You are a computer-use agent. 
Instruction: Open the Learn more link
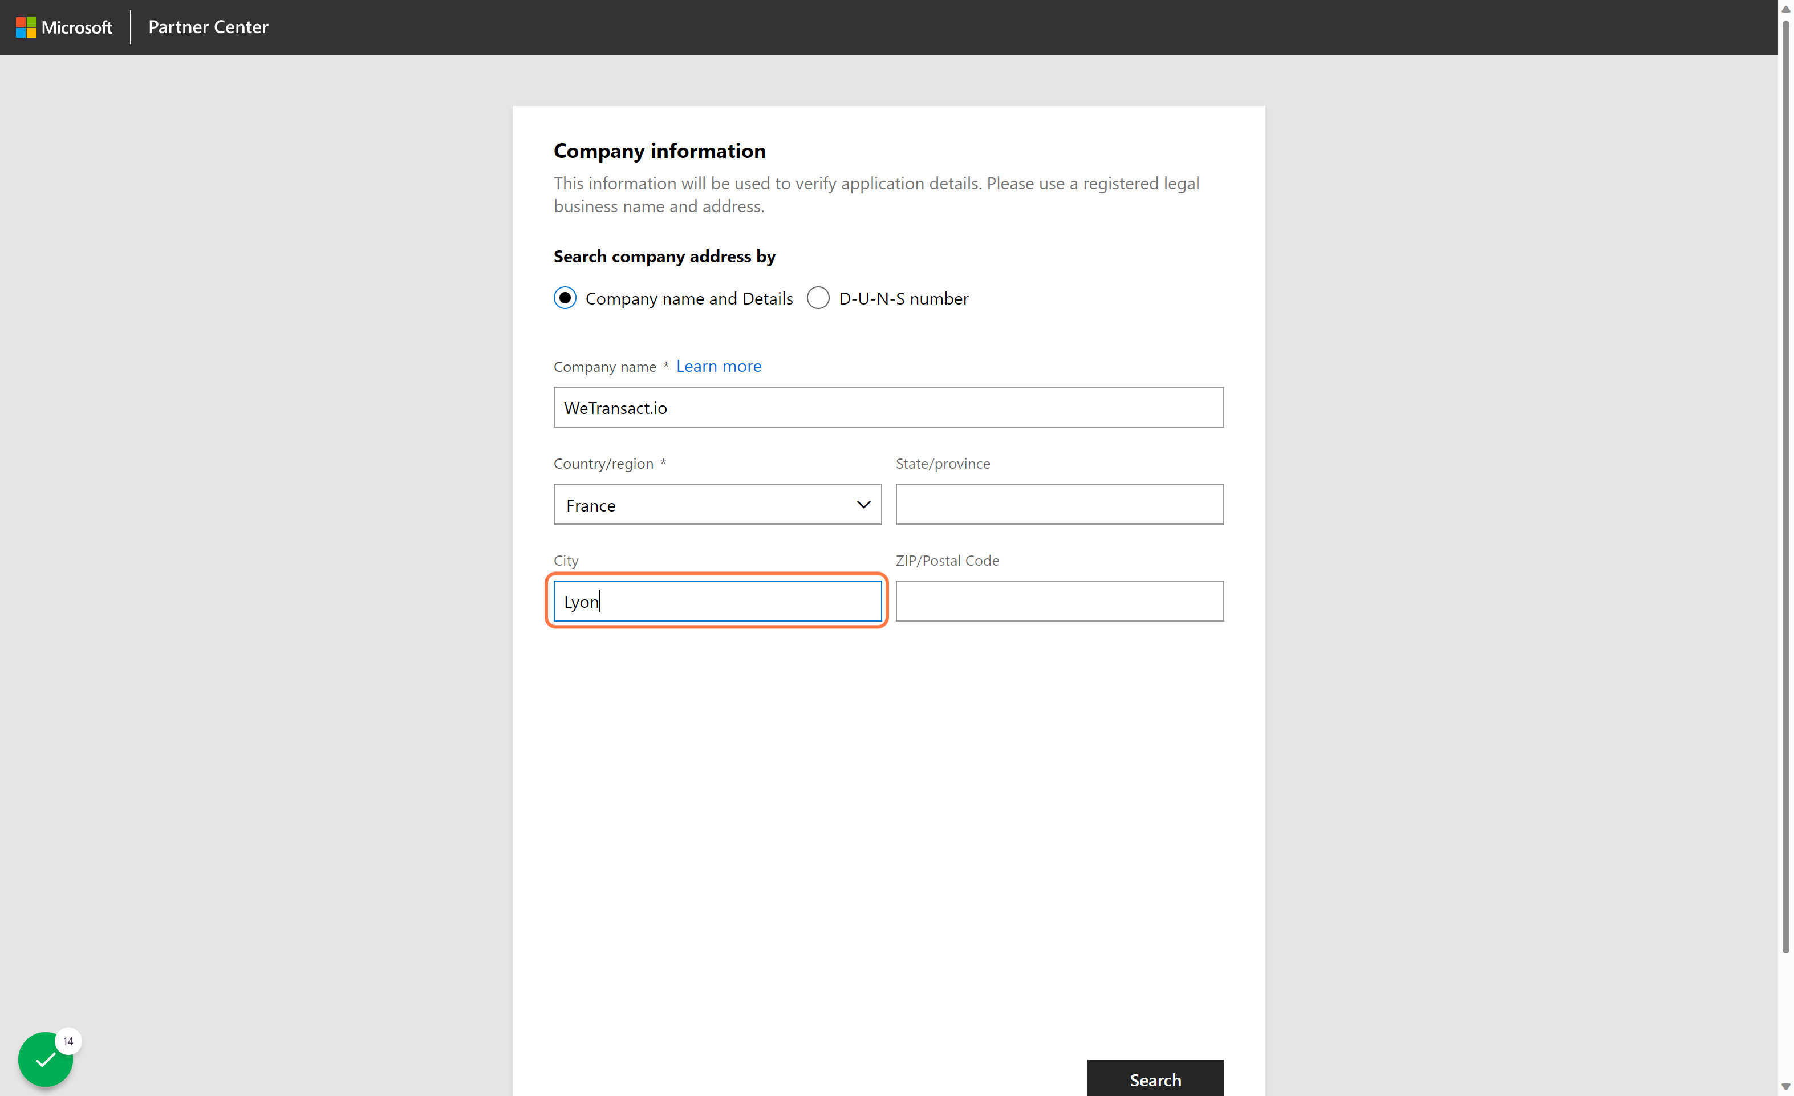719,366
